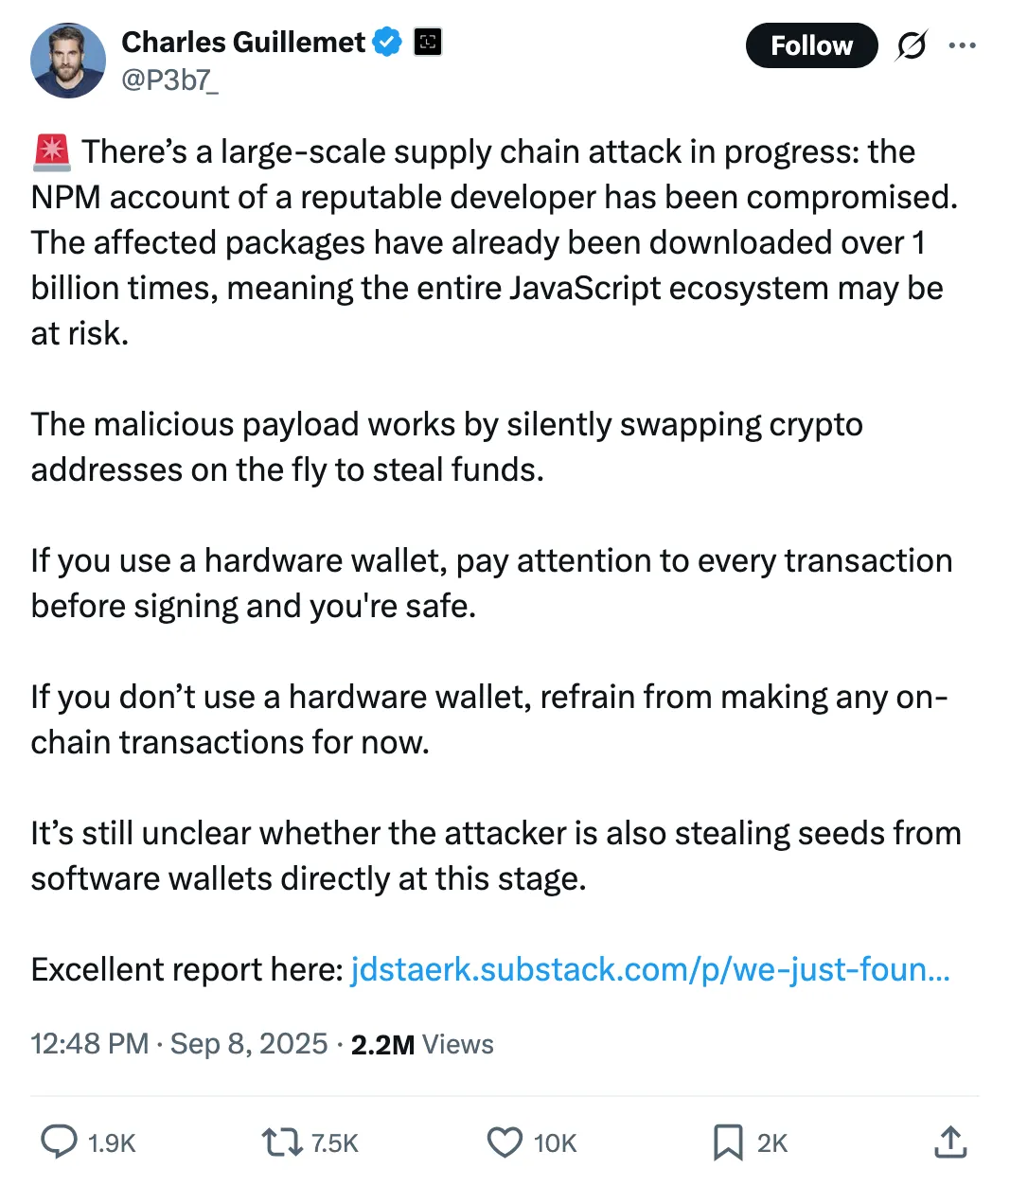Click the reply speech bubble icon
The height and width of the screenshot is (1186, 1010).
[59, 1142]
